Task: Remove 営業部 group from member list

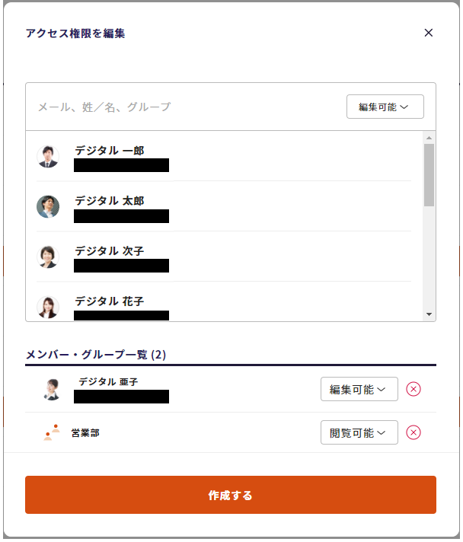Action: click(x=414, y=433)
